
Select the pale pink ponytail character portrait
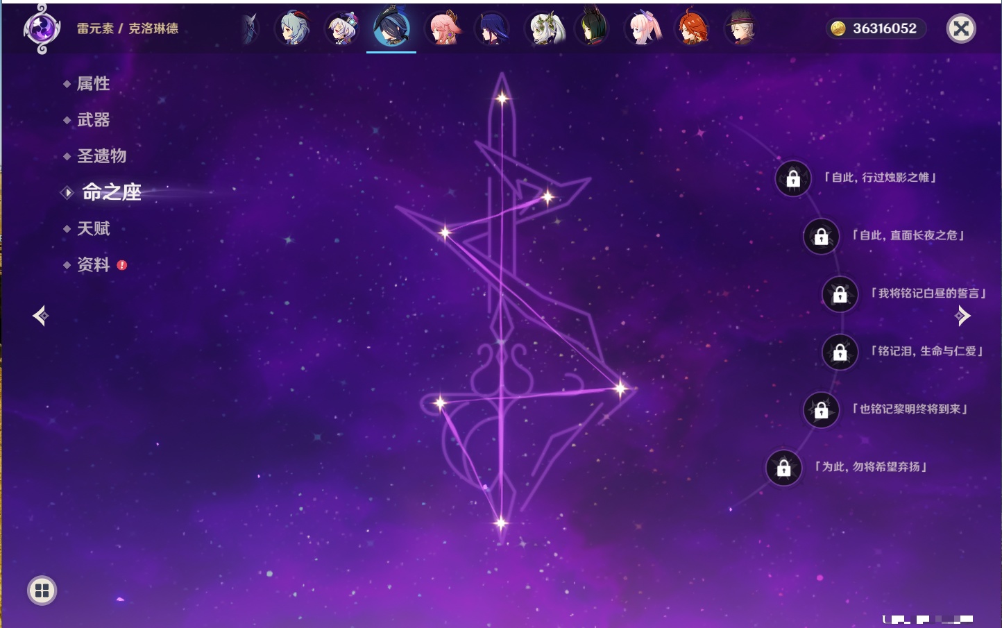coord(643,28)
